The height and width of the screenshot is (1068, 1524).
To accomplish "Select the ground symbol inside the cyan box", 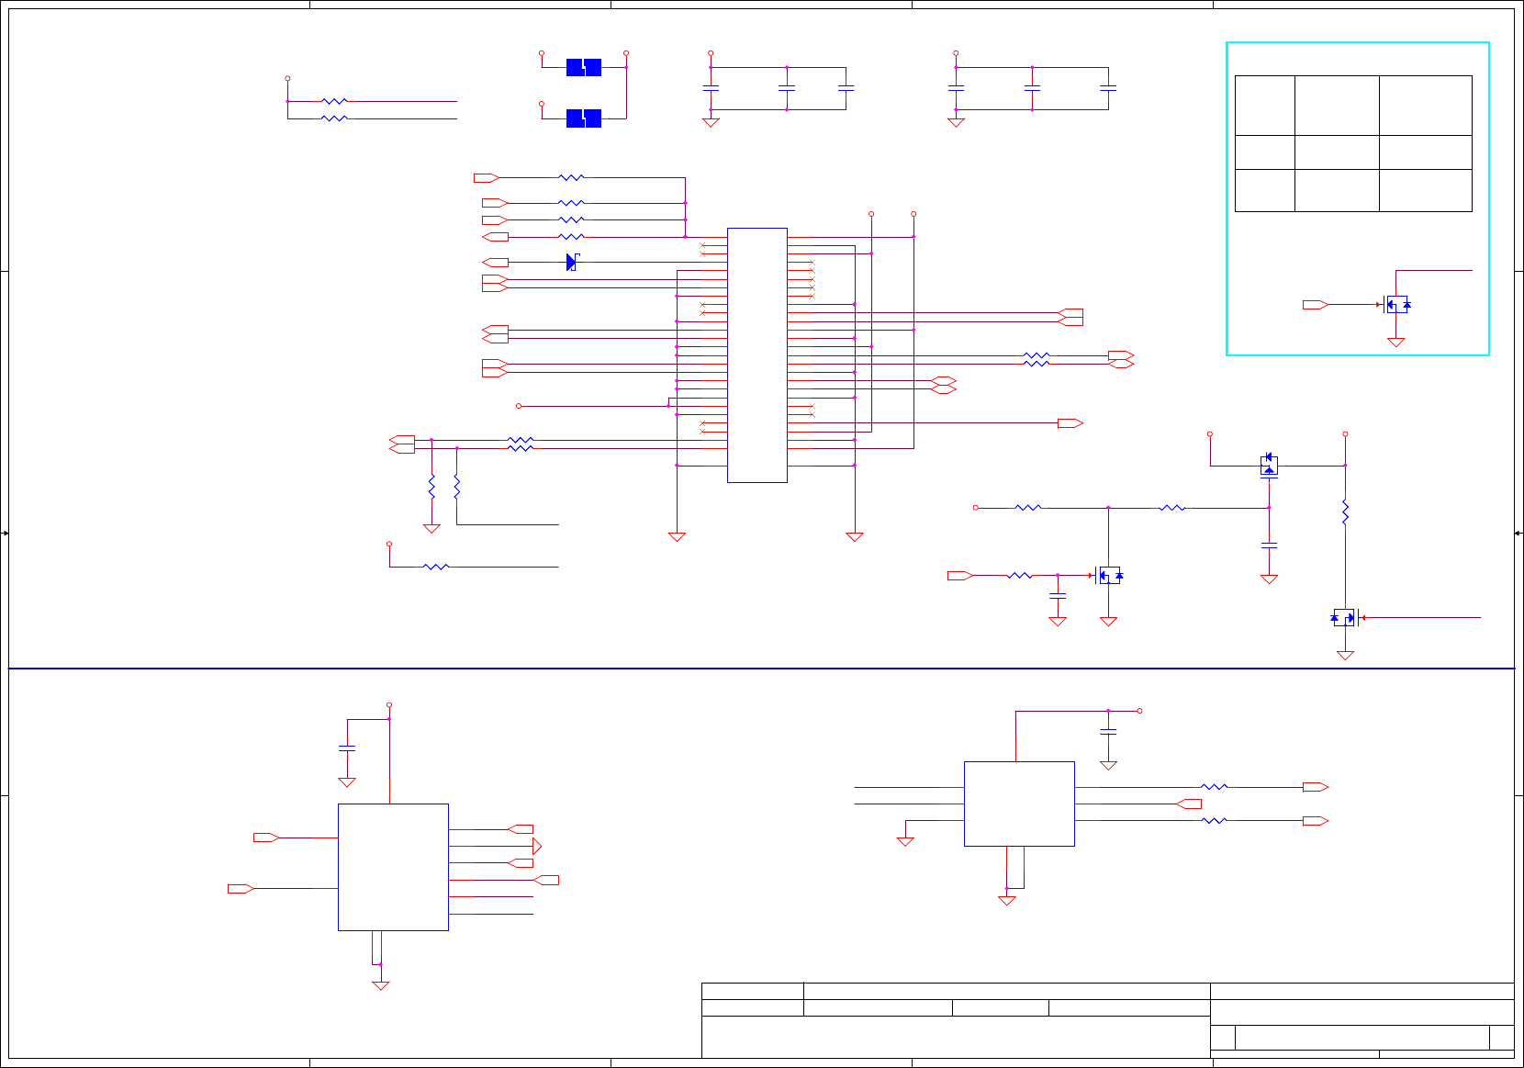I will coord(1396,343).
